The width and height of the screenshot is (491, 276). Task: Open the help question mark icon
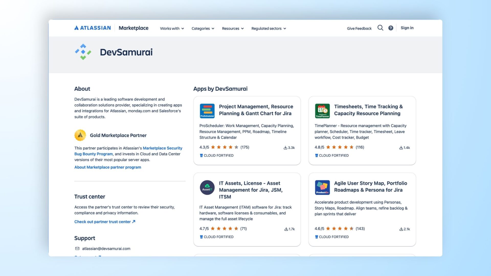click(x=391, y=28)
